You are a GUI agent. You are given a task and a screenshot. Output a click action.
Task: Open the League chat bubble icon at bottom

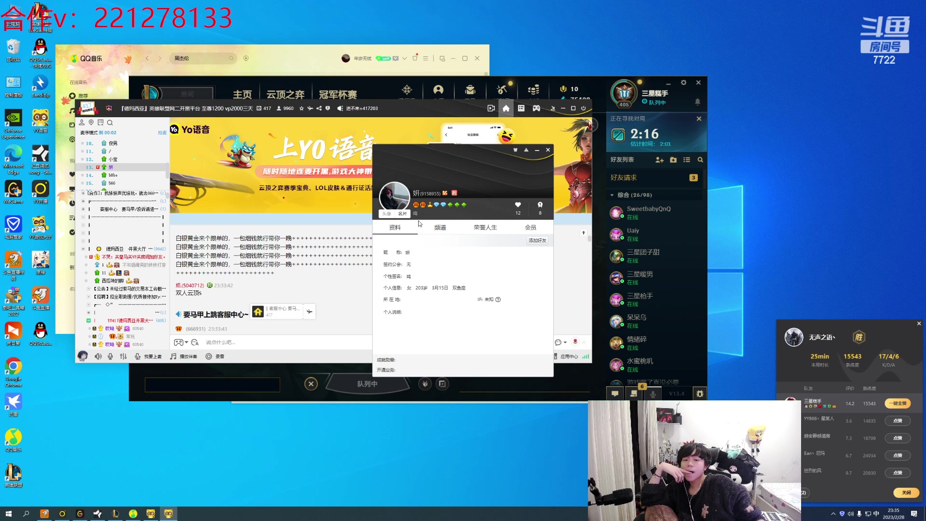pos(615,394)
